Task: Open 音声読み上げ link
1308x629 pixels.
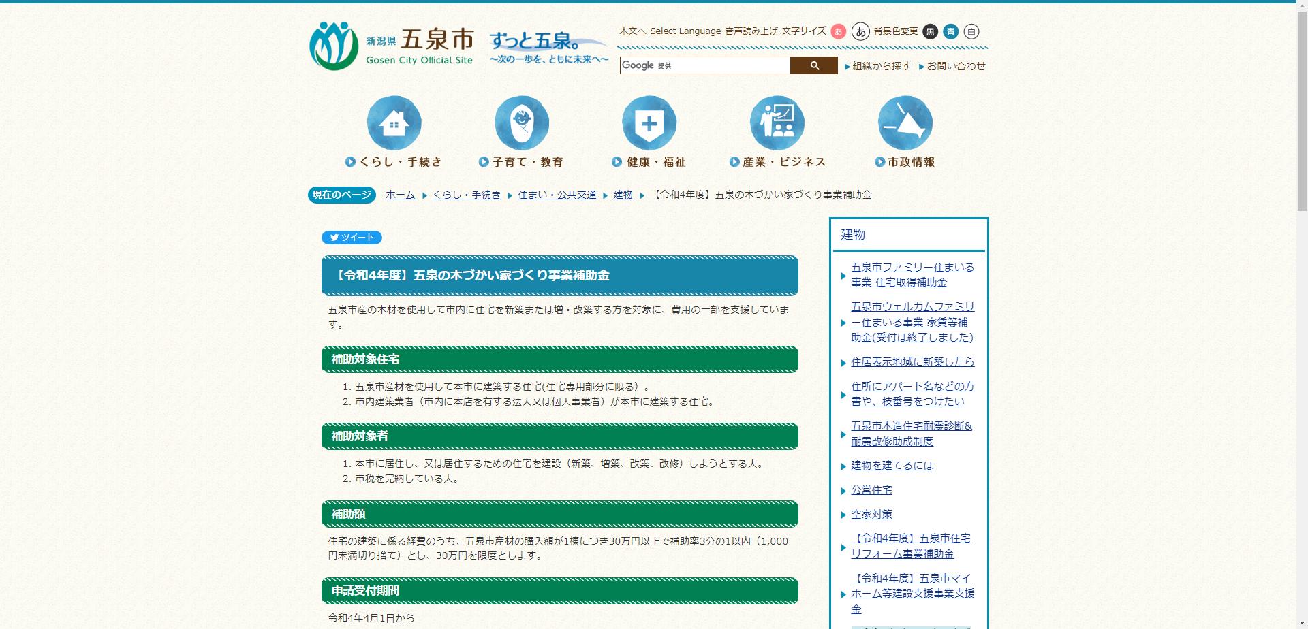Action: click(x=751, y=31)
